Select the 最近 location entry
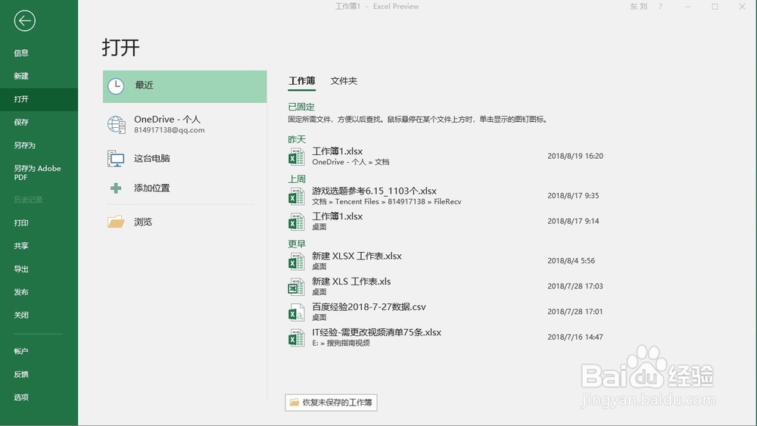Image resolution: width=757 pixels, height=426 pixels. point(185,86)
